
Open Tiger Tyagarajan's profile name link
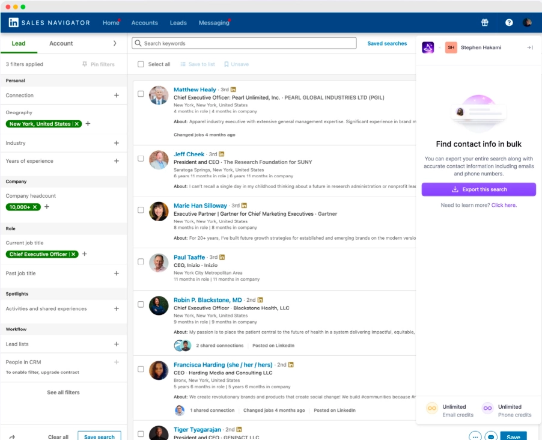[x=197, y=430]
